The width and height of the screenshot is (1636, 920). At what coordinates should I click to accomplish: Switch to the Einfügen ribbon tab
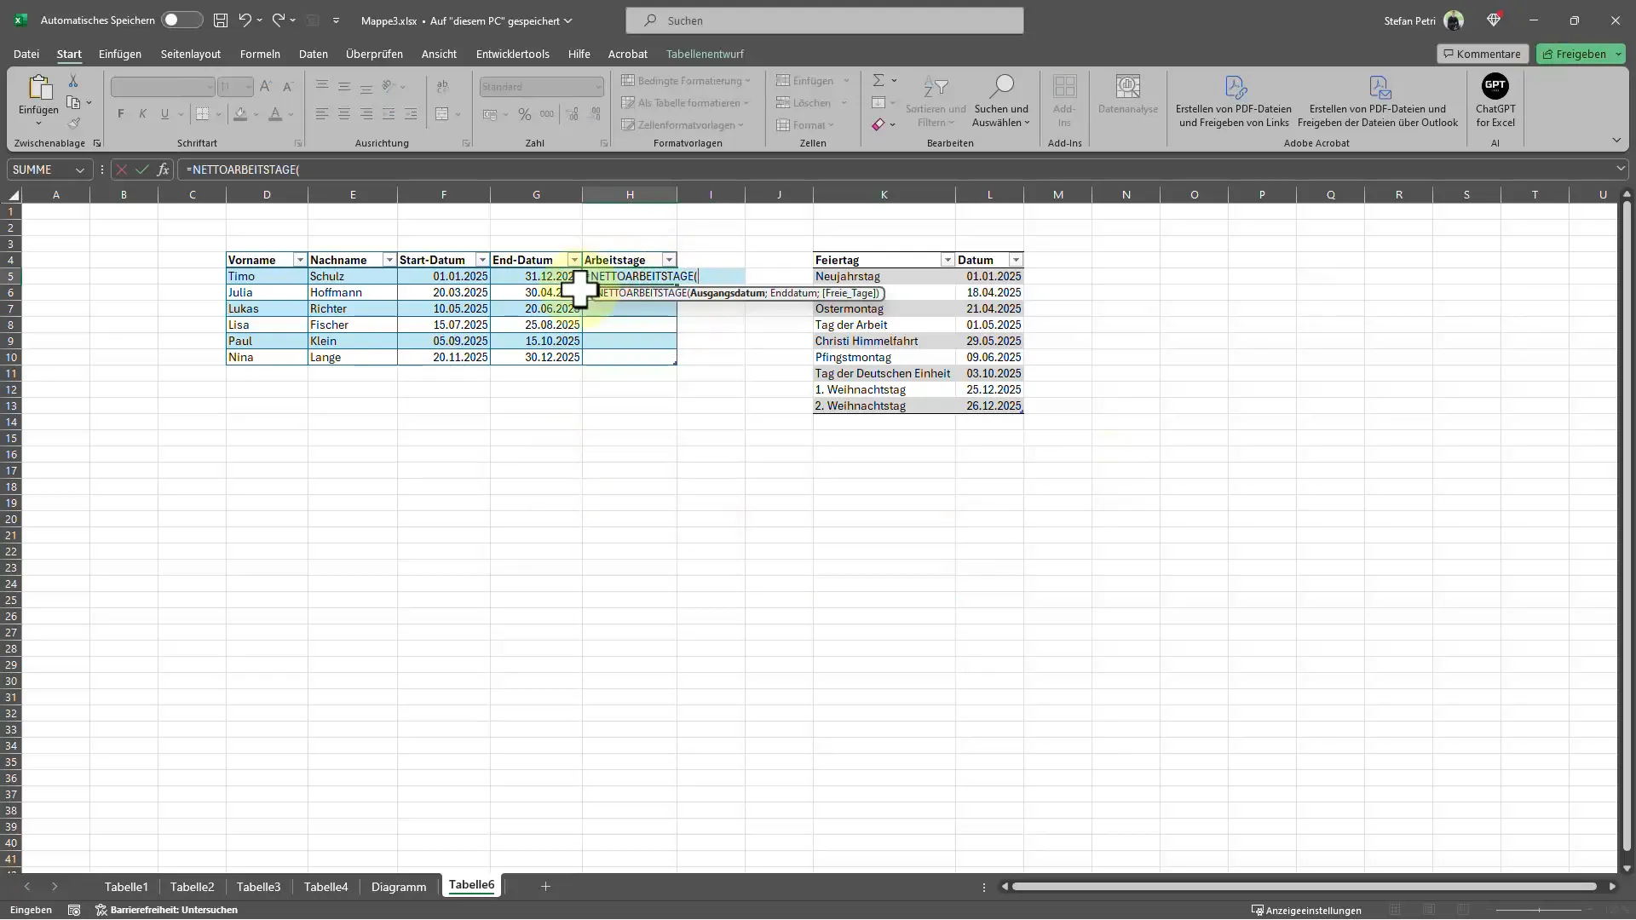coord(120,54)
